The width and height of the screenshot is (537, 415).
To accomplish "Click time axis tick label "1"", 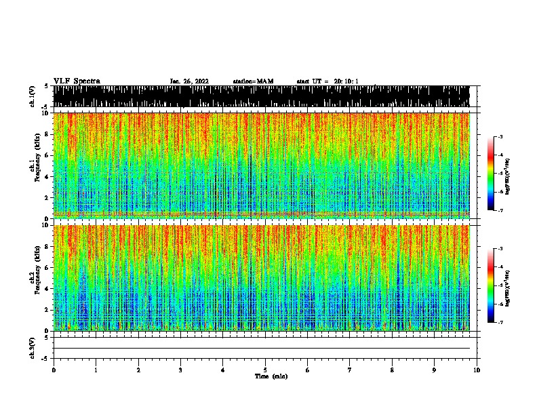I will [x=96, y=370].
